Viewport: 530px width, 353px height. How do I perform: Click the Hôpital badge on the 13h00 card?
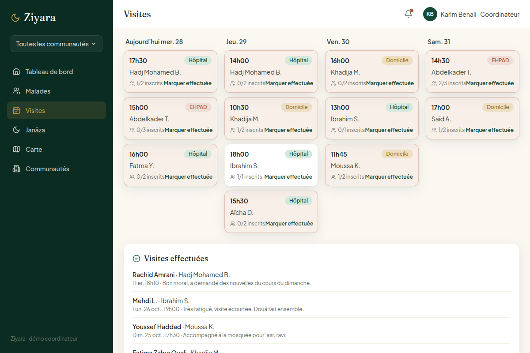399,107
